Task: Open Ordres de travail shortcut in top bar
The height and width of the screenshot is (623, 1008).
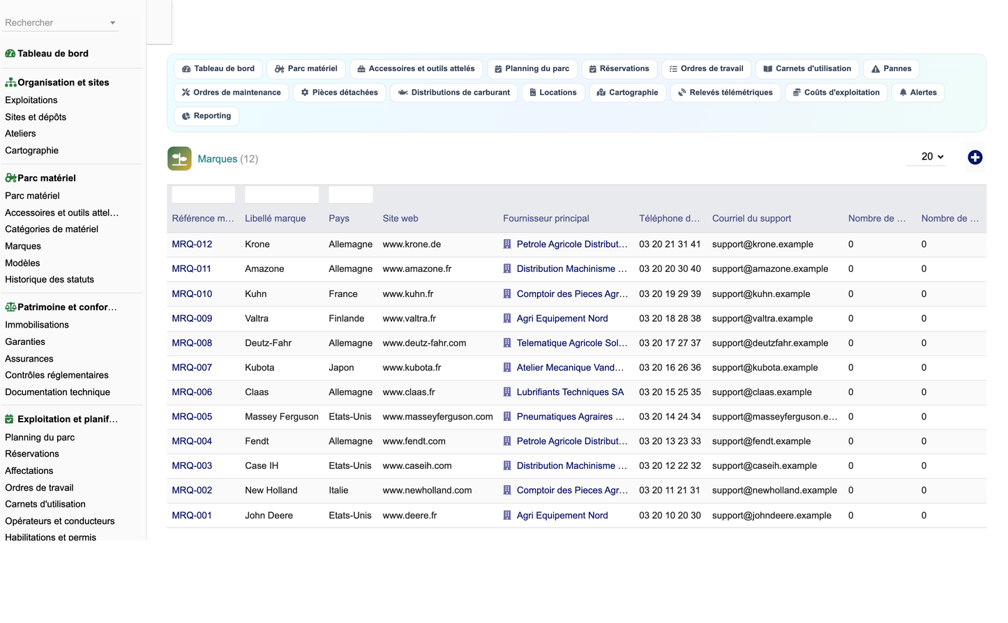Action: click(x=706, y=69)
